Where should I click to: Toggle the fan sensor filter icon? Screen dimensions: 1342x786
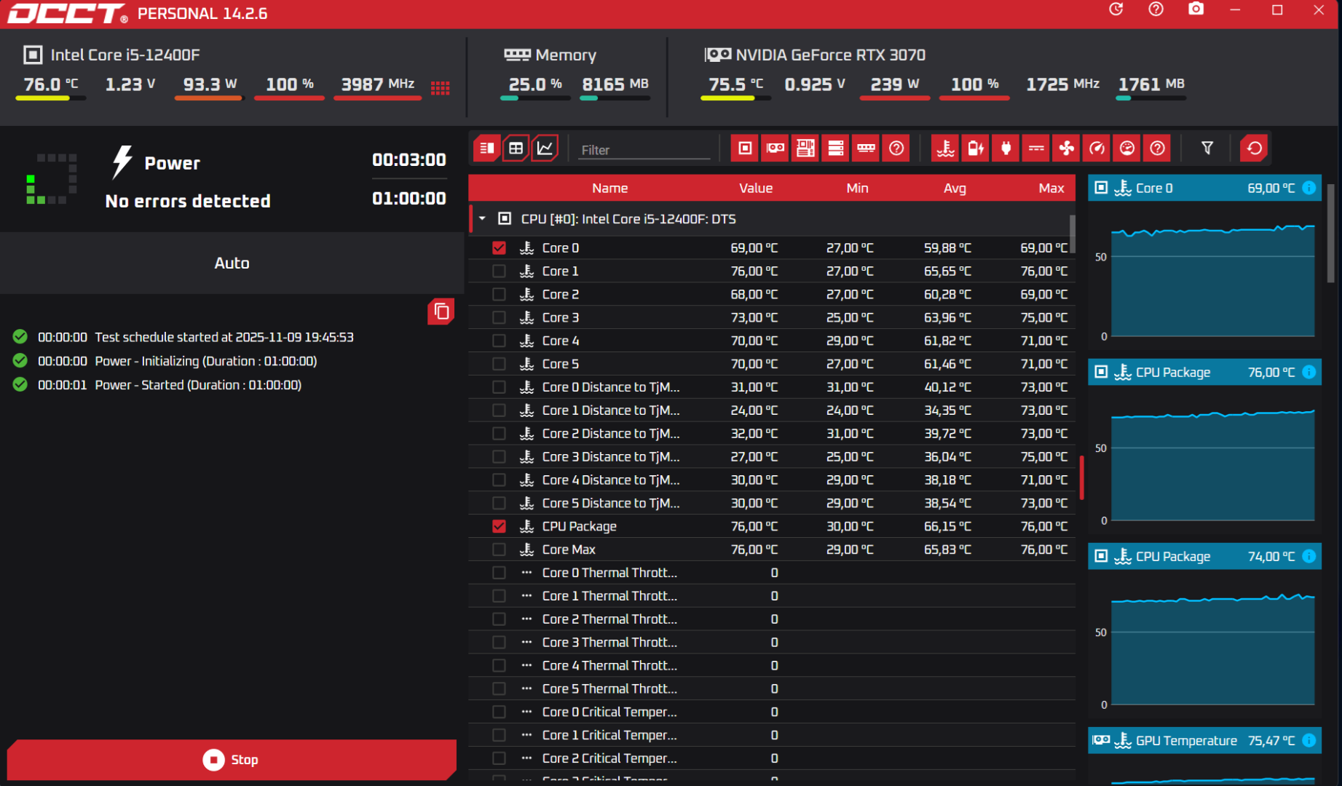tap(1067, 148)
